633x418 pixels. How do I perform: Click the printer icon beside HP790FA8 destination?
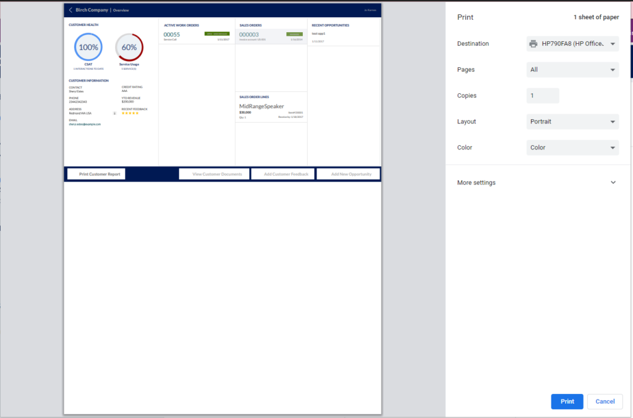pos(533,43)
